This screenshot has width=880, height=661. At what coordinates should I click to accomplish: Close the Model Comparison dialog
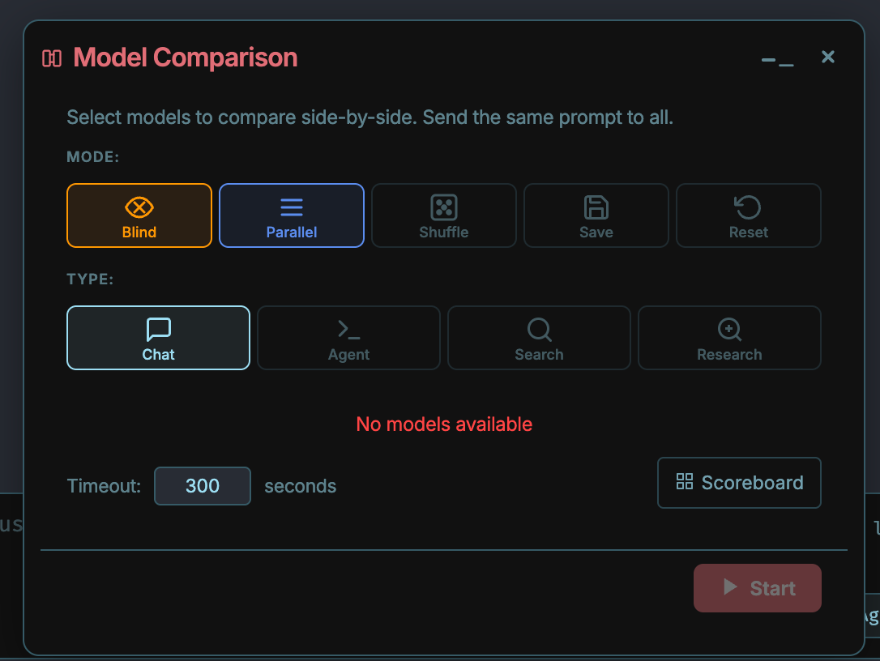tap(828, 57)
